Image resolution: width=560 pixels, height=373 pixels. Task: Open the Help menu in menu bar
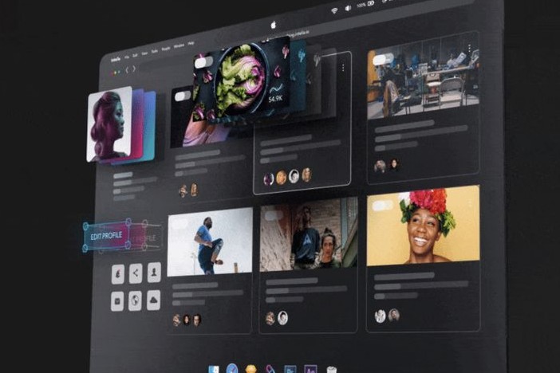pos(191,42)
